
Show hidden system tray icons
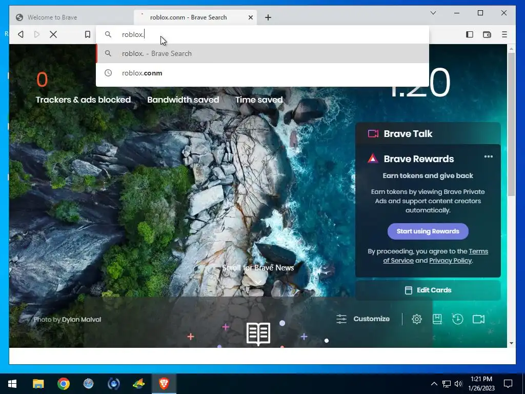pyautogui.click(x=434, y=384)
